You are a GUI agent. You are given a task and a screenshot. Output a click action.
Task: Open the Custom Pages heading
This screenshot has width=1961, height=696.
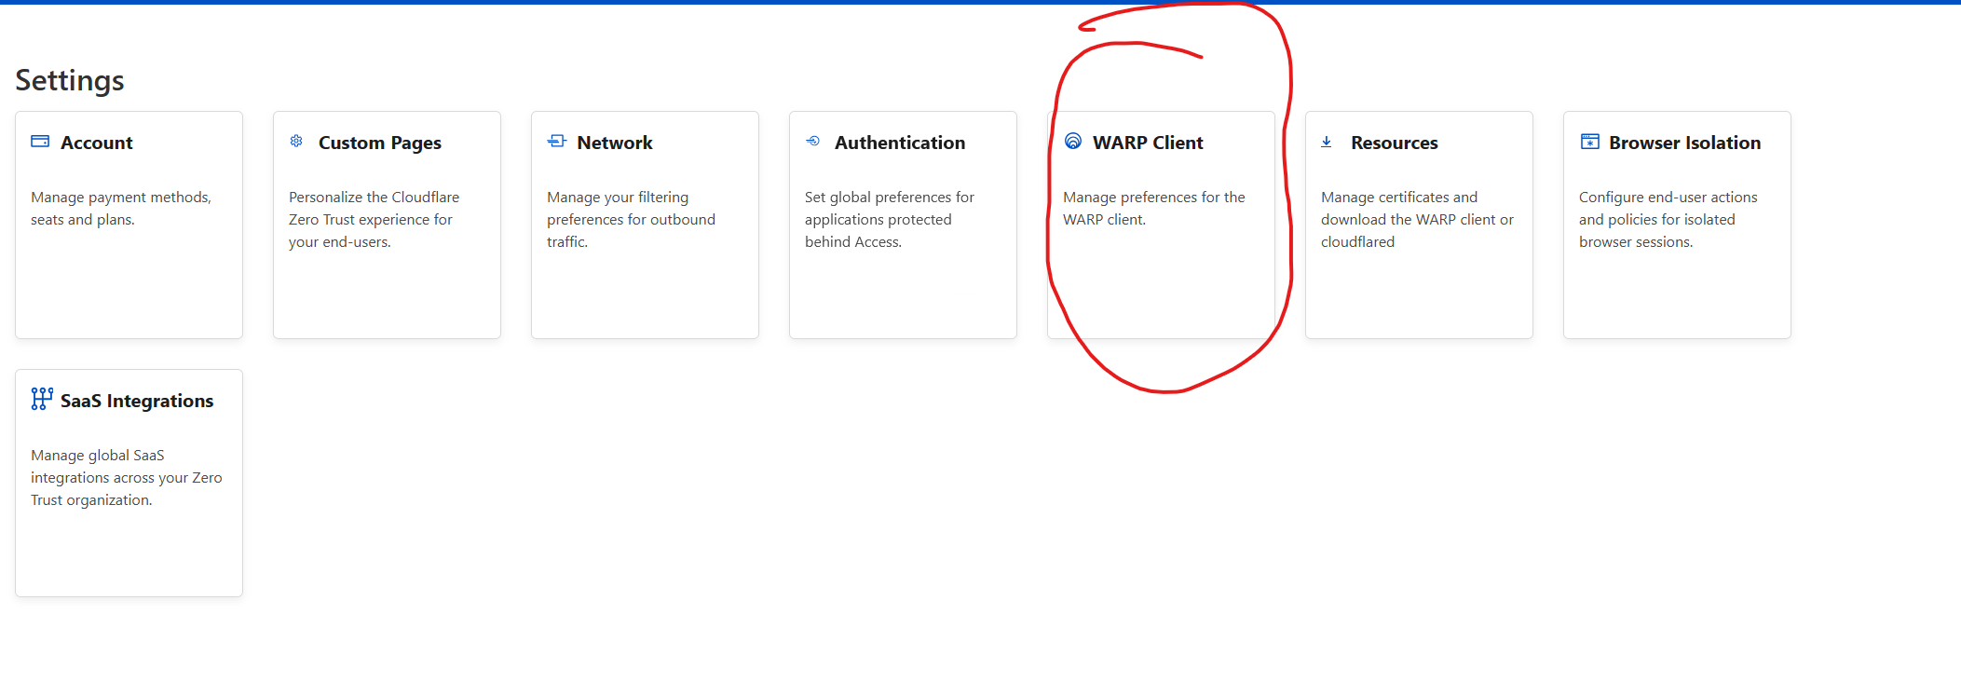pyautogui.click(x=380, y=143)
